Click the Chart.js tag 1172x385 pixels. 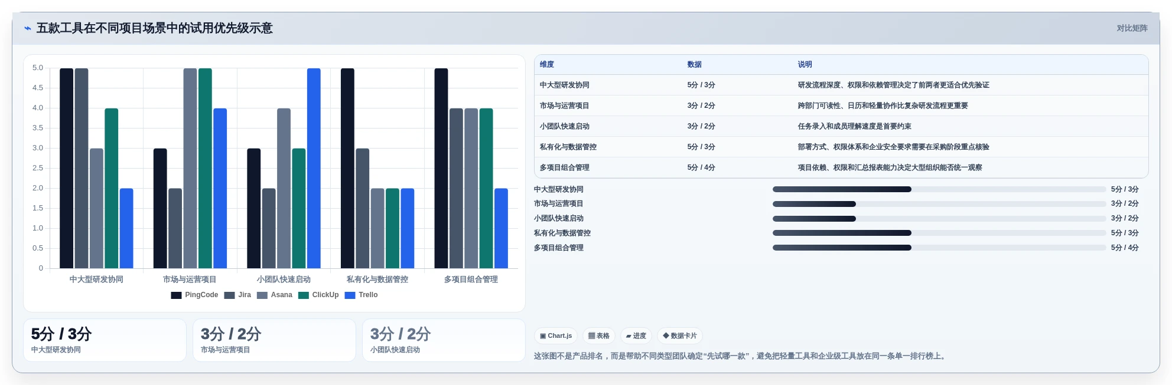point(556,336)
